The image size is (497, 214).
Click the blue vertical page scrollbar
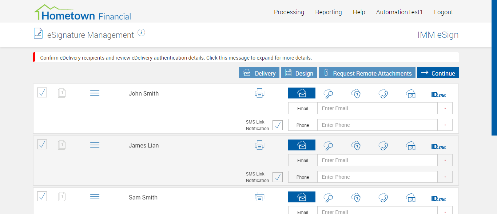494,68
